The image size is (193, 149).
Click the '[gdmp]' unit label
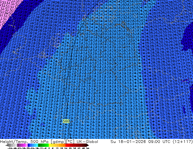[x=58, y=142]
